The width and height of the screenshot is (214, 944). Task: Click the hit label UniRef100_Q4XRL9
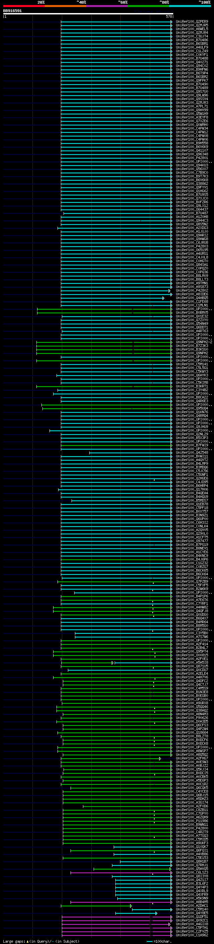tap(192, 891)
